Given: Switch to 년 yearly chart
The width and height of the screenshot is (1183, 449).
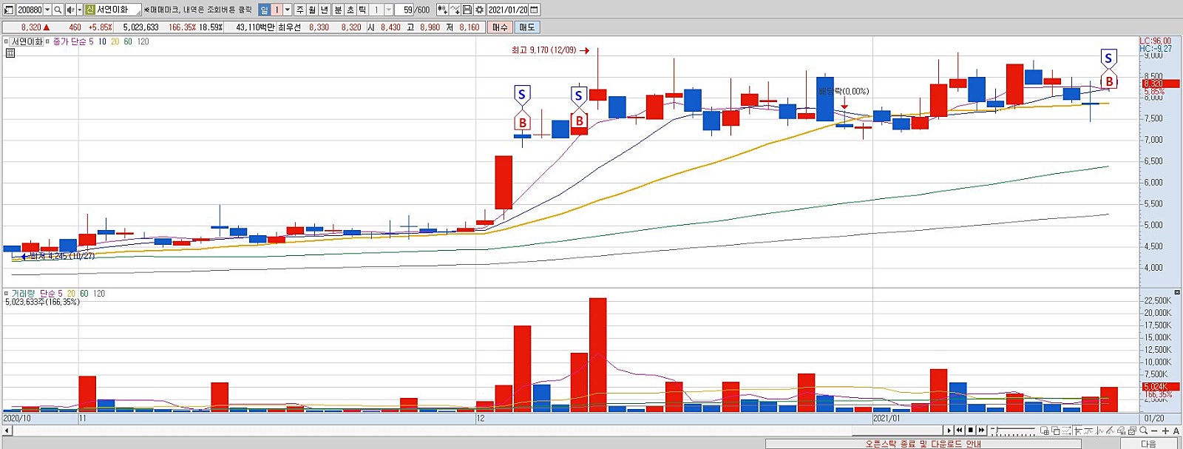Looking at the screenshot, I should (x=324, y=10).
